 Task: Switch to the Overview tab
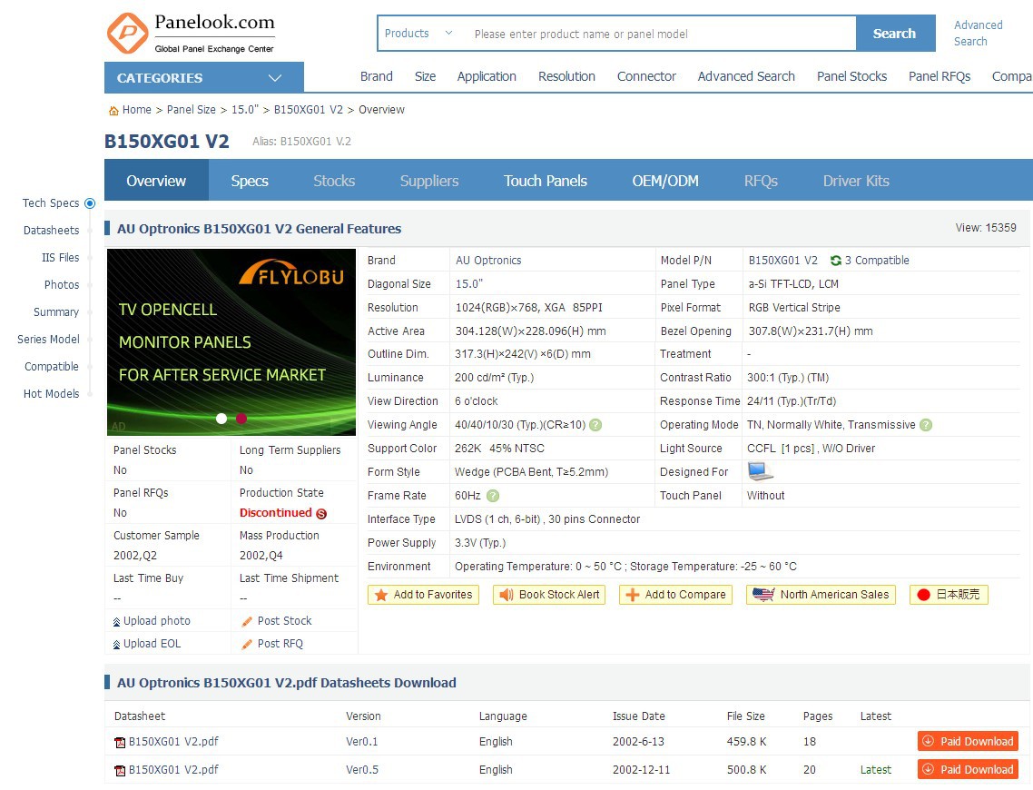click(156, 181)
